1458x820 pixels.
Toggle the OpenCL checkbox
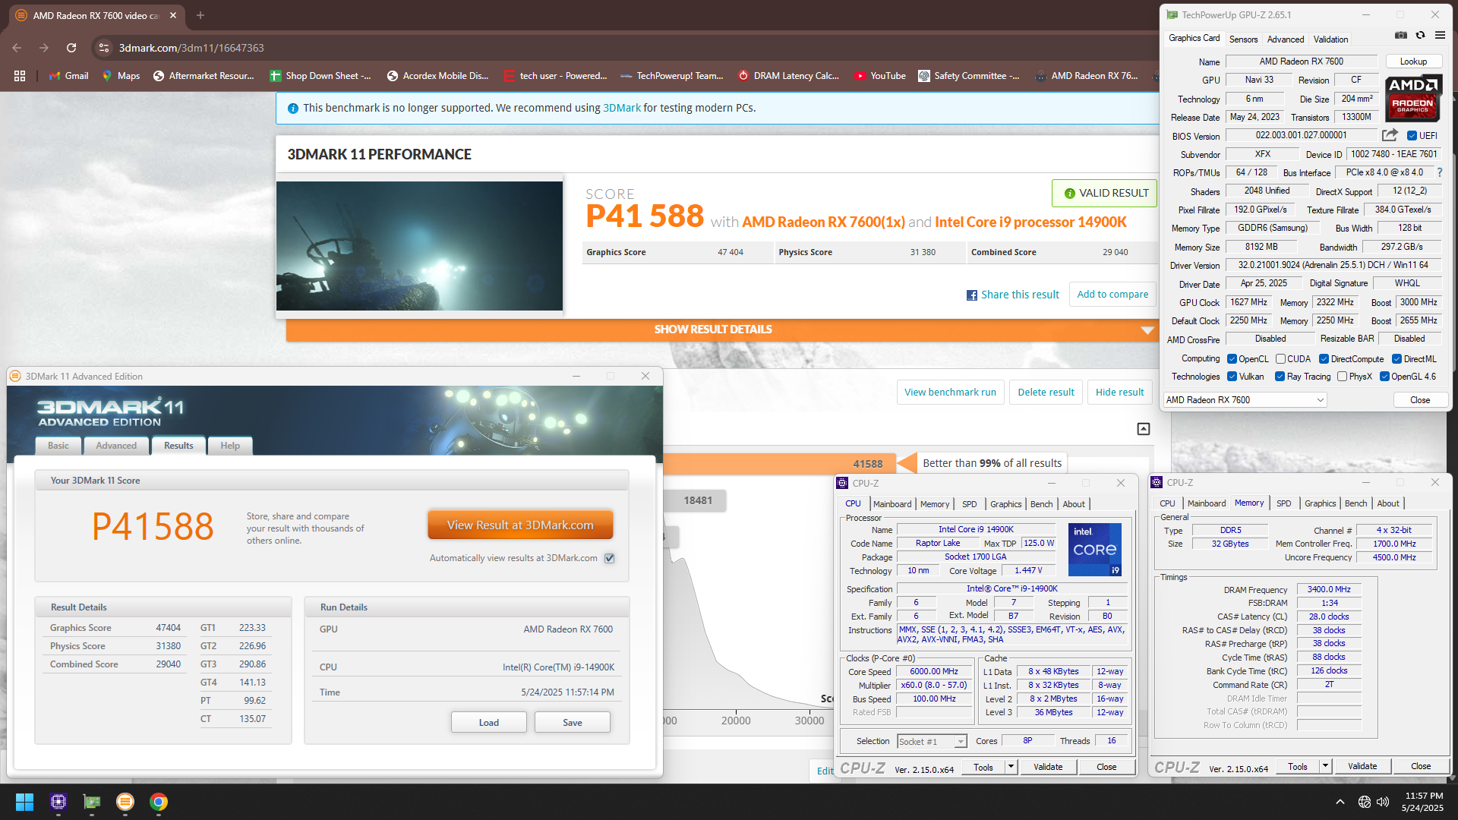tap(1232, 359)
